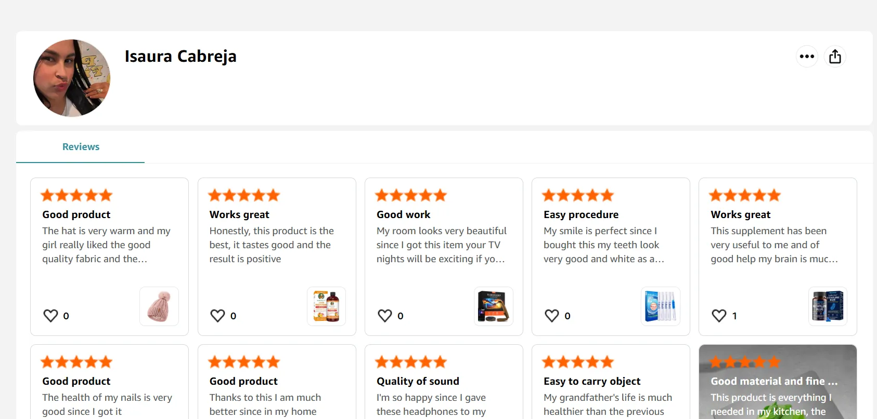The image size is (877, 419).
Task: Open the TV backlight product thumbnail
Action: (493, 306)
